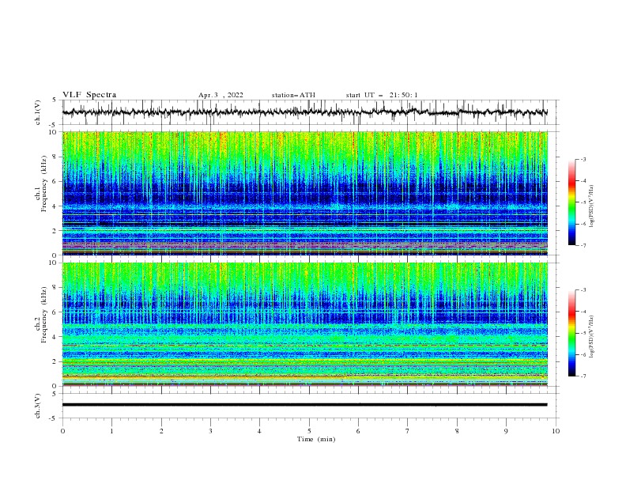
Task: Click inside the ch.1 spectrogram panel
Action: click(x=305, y=193)
